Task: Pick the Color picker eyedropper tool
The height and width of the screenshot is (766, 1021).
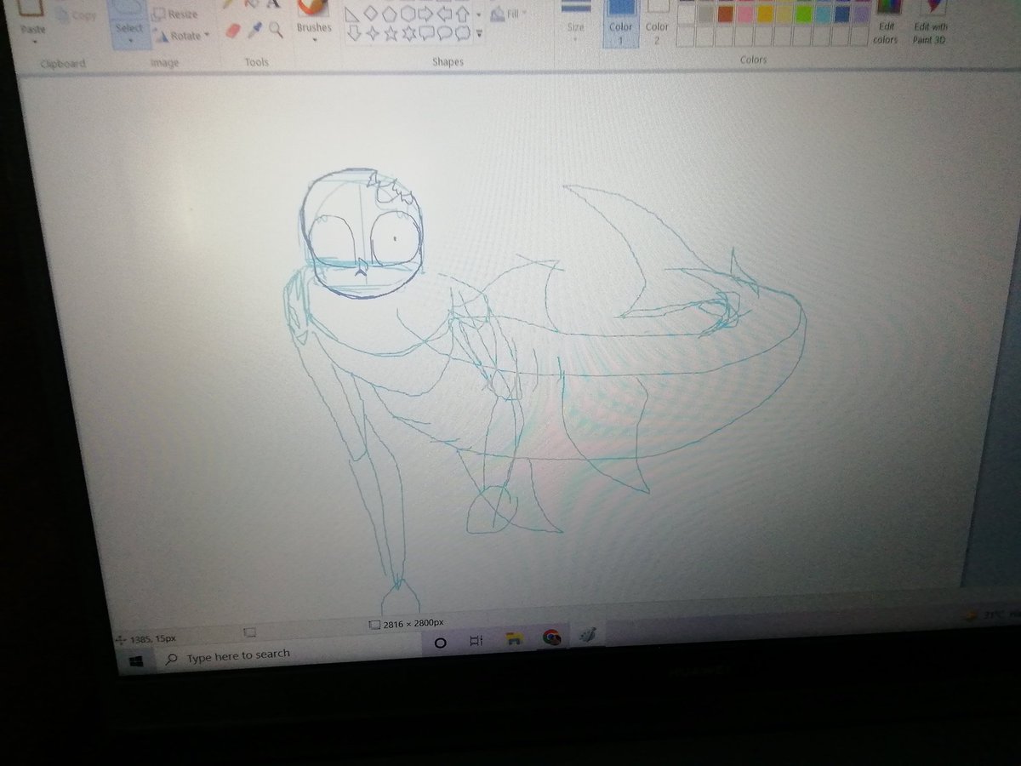Action: 255,31
